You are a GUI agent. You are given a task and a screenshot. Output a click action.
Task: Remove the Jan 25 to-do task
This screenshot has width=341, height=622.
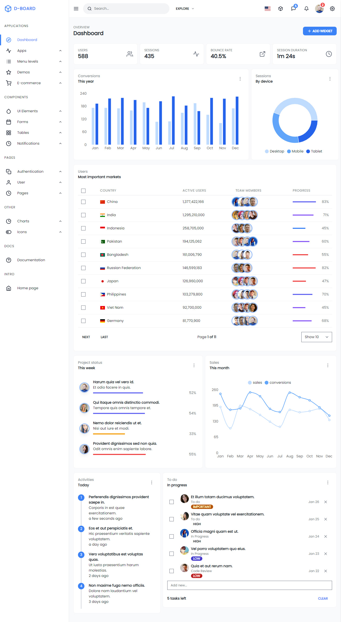click(x=326, y=519)
